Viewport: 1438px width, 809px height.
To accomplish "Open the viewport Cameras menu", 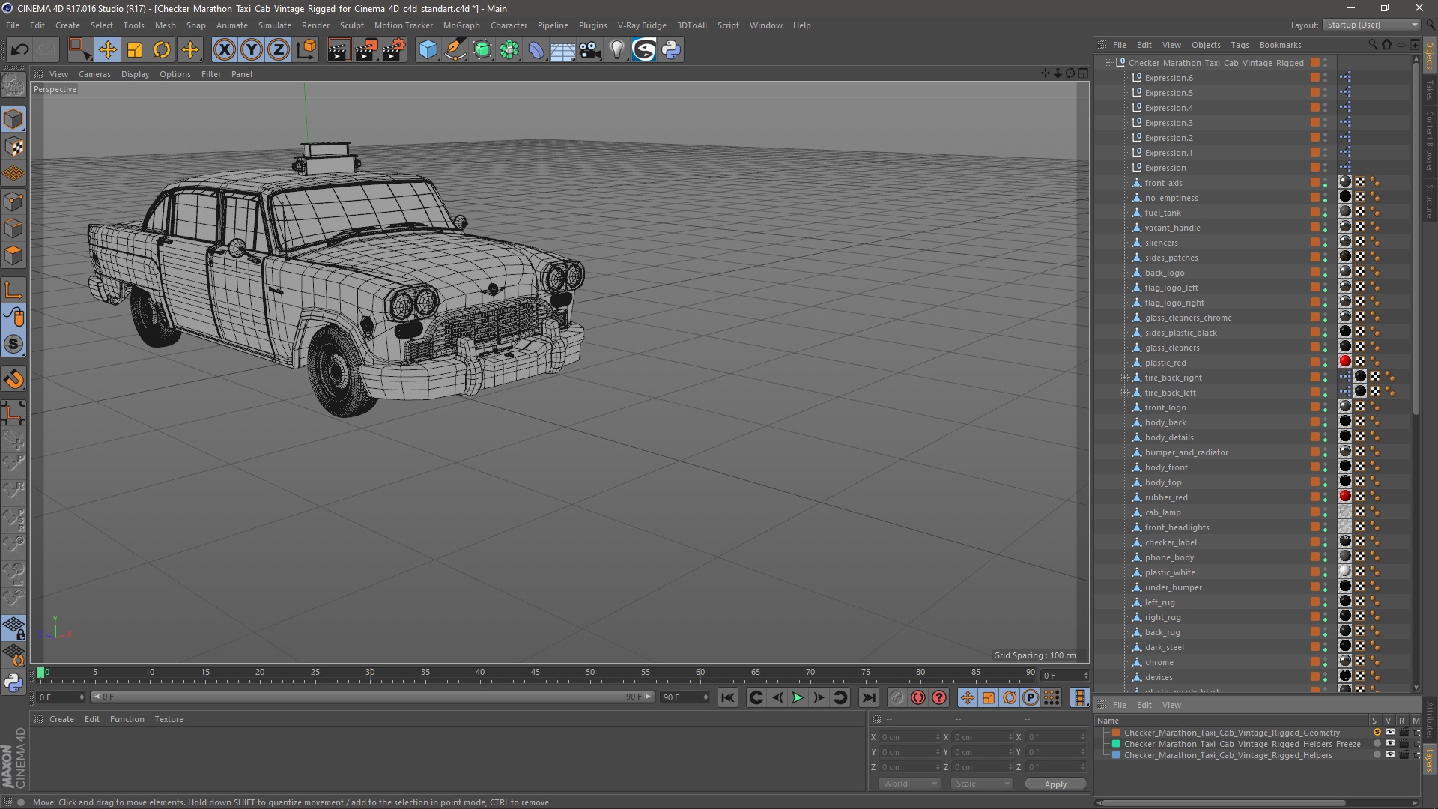I will (94, 74).
